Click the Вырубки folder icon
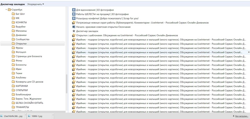Screen dimensions: 250x119 click(x=13, y=27)
